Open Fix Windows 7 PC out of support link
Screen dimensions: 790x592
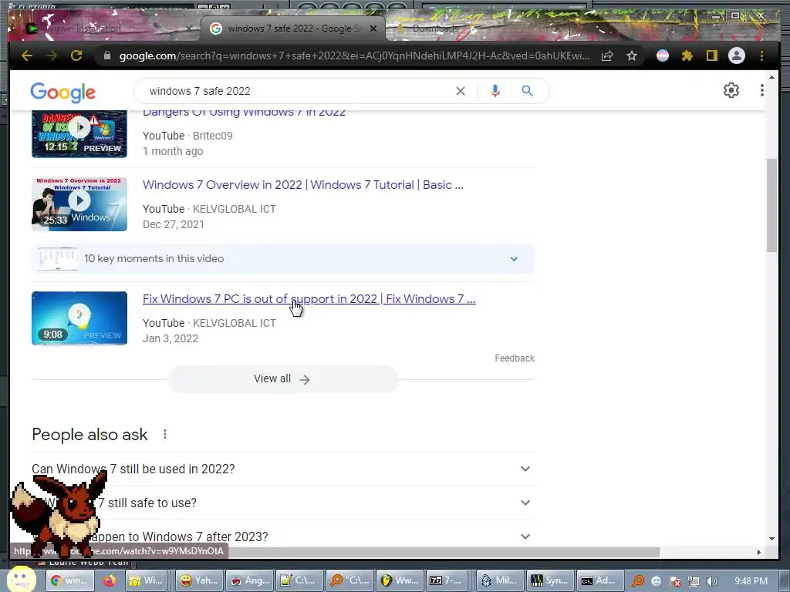(309, 299)
